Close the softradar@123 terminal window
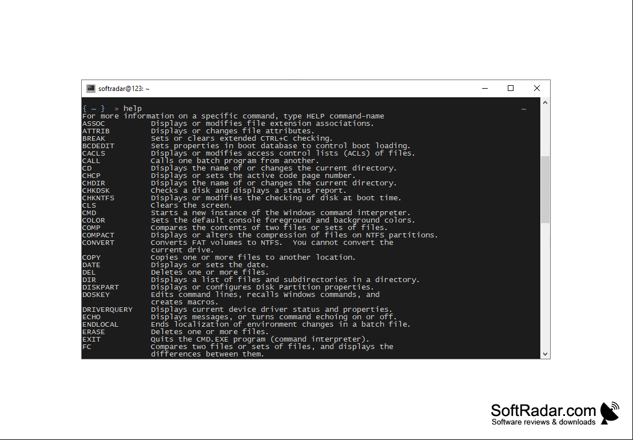This screenshot has width=633, height=440. click(x=537, y=88)
